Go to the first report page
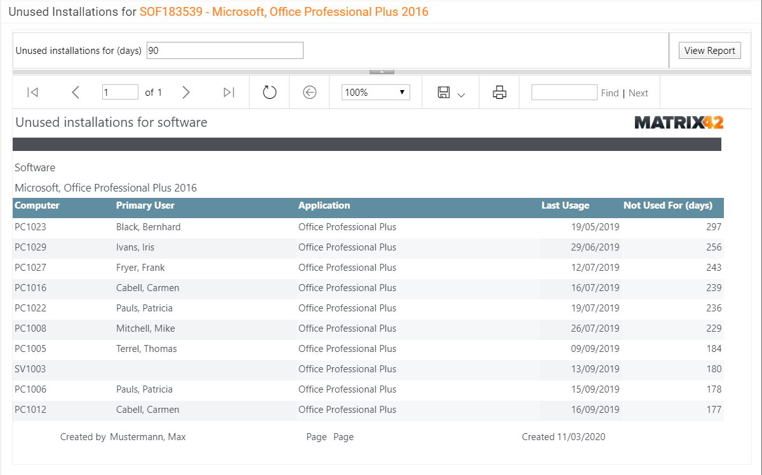 pos(33,93)
